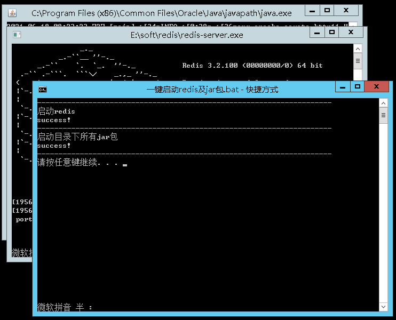This screenshot has height=320, width=396.
Task: Click scroll up arrow in bat console window
Action: coord(383,103)
